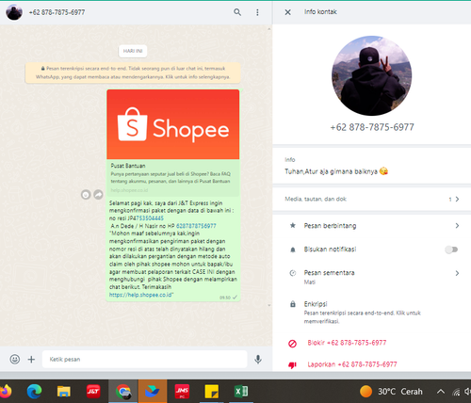
Task: Close the Info kontak panel
Action: click(287, 12)
